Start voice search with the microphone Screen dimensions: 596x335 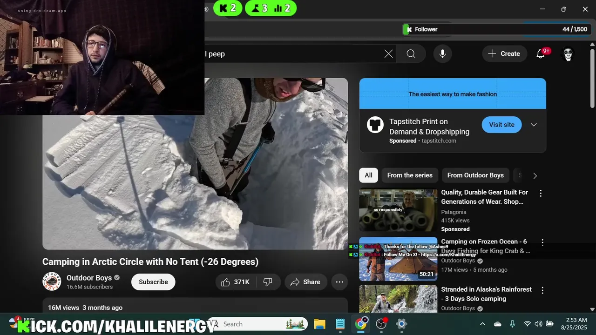click(442, 54)
